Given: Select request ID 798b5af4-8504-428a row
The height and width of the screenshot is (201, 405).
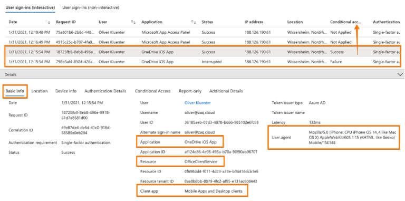Looking at the screenshot, I should pos(202,62).
